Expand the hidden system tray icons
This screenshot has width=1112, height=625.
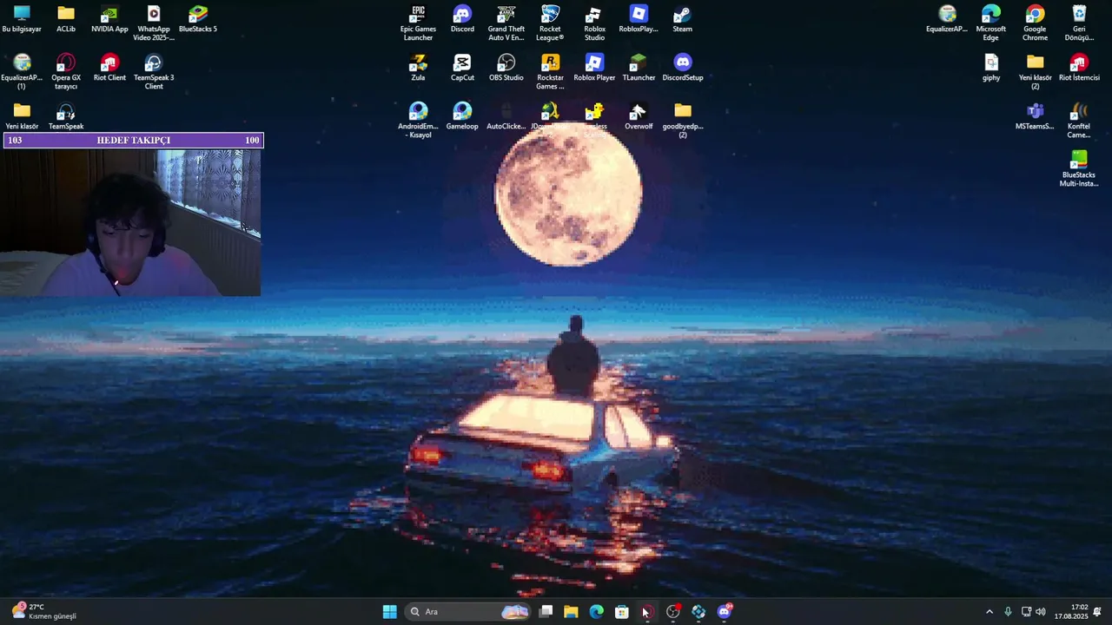click(989, 612)
